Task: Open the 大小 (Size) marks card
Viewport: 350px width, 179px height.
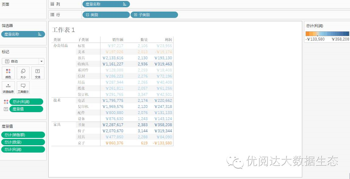Action: [x=23, y=73]
